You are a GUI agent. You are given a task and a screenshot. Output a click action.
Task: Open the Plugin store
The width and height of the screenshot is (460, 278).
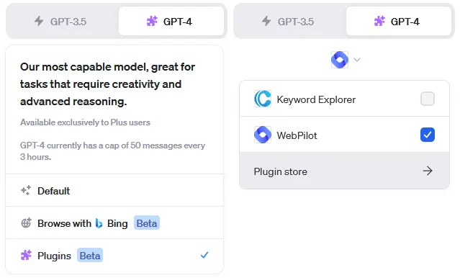pyautogui.click(x=344, y=171)
